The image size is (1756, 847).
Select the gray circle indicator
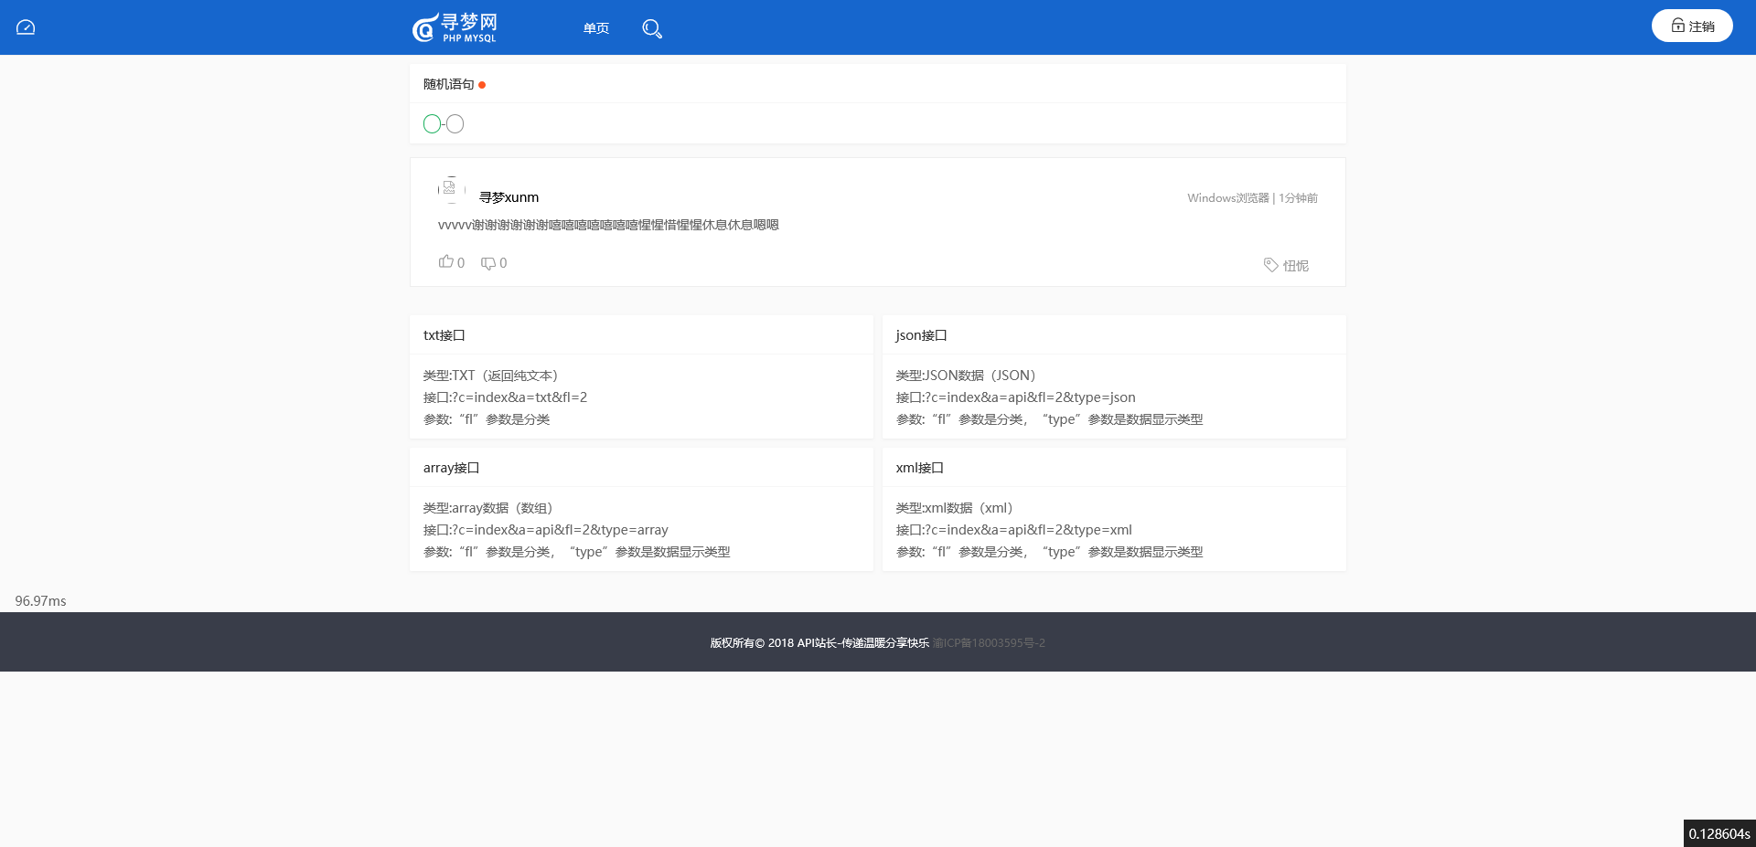(455, 124)
